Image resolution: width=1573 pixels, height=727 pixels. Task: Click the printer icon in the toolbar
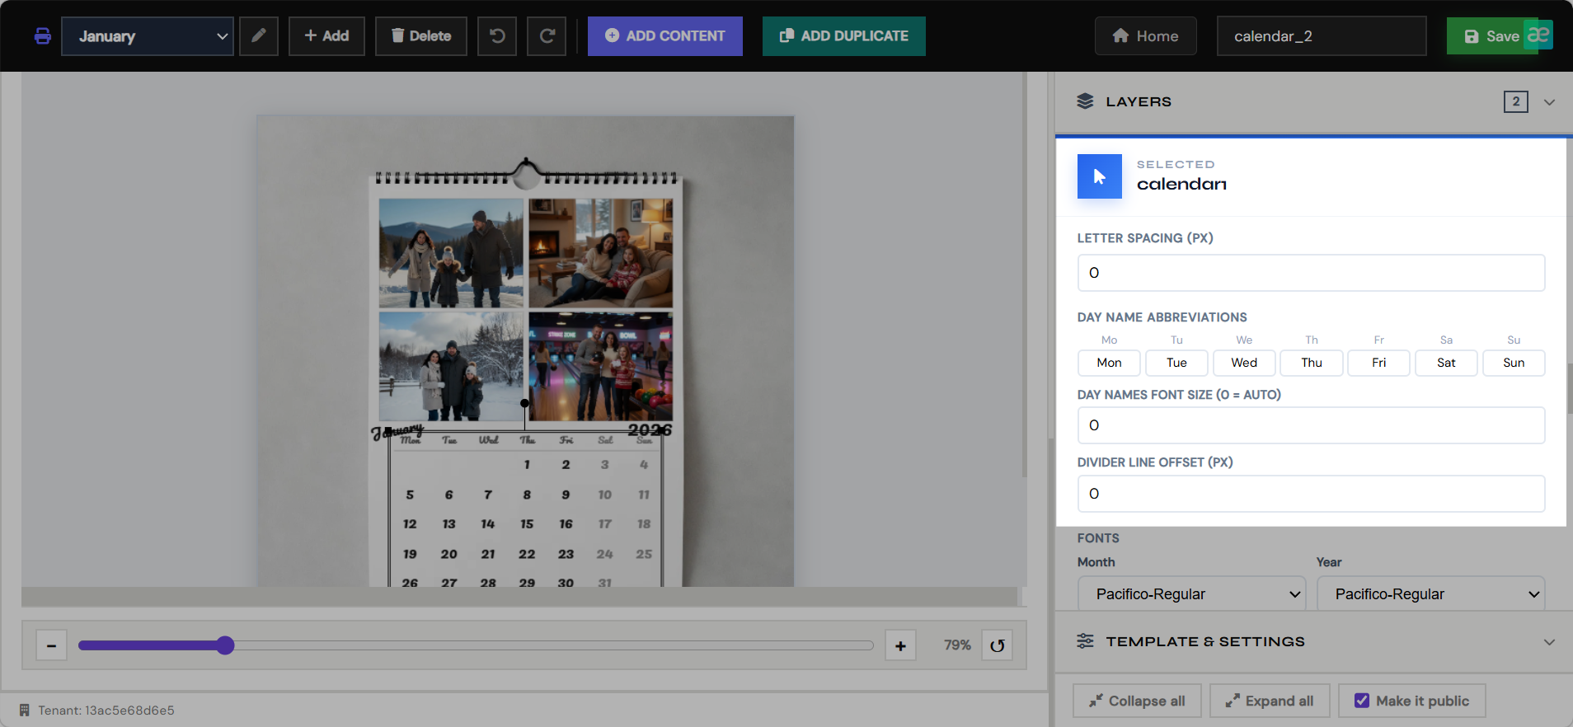point(43,36)
